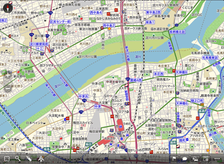Select the 西中島2 intersection label

(109, 25)
